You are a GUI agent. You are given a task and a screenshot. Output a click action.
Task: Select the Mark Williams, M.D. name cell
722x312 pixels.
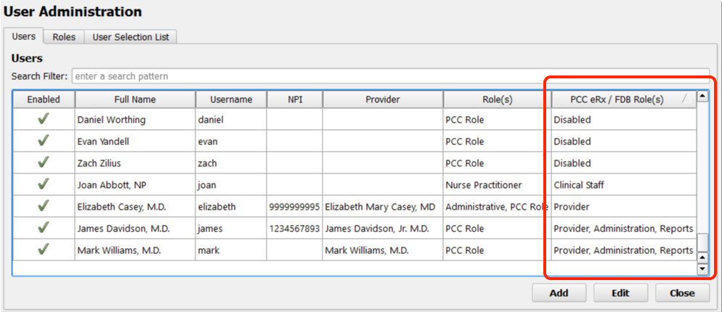point(135,250)
